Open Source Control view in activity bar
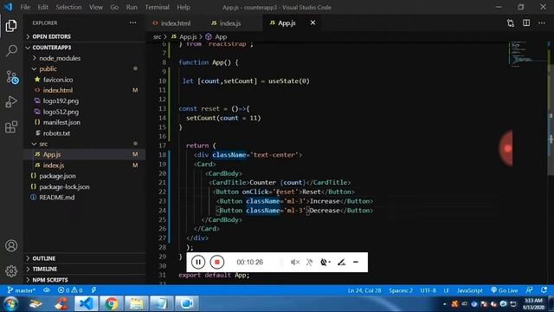 coord(12,77)
